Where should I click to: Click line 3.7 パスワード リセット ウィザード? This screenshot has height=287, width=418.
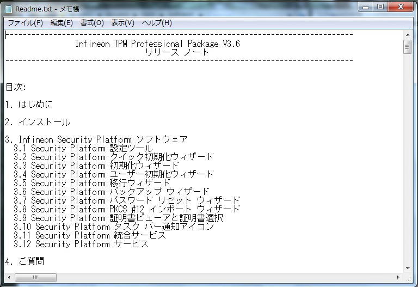coord(127,200)
